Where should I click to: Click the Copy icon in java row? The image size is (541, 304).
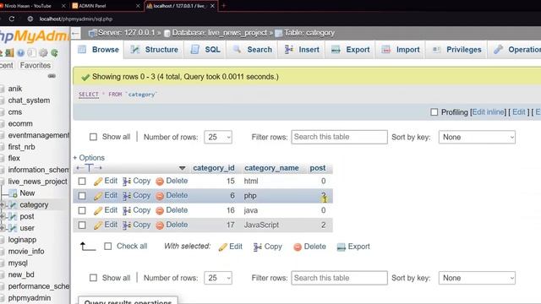[127, 210]
